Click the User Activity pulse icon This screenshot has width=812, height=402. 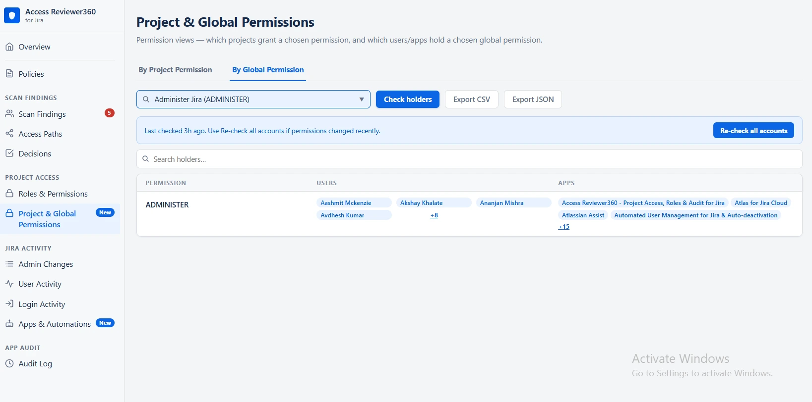click(9, 284)
